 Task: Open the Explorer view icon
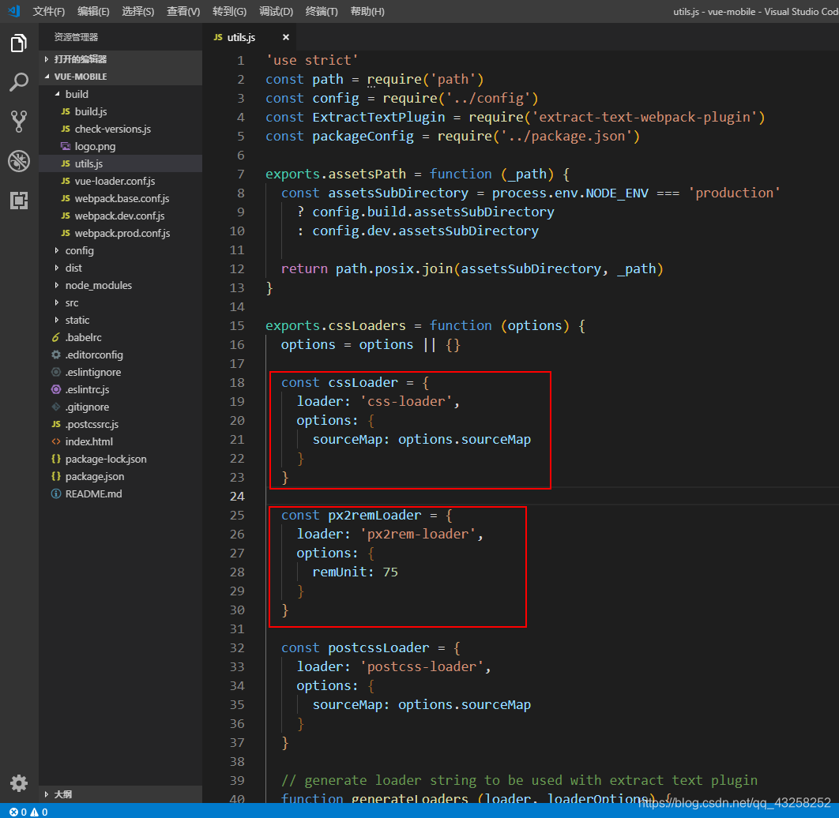(19, 43)
